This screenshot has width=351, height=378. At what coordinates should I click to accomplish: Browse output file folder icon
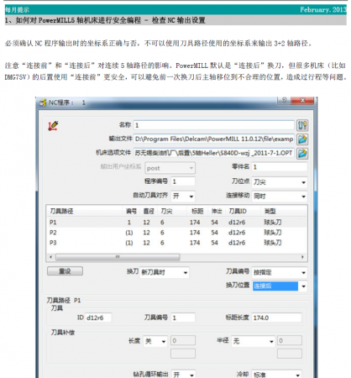tap(302, 139)
